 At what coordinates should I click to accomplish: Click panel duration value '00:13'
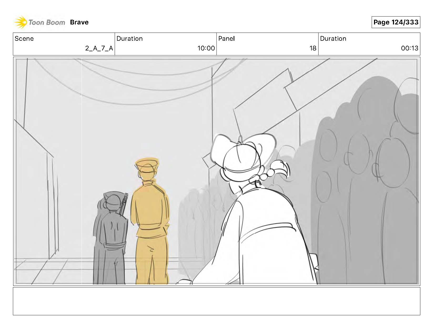[x=410, y=48]
